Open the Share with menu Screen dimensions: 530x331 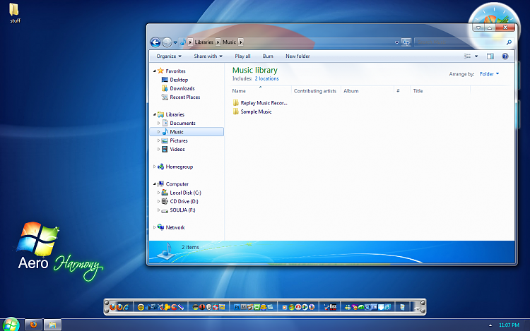(x=208, y=56)
